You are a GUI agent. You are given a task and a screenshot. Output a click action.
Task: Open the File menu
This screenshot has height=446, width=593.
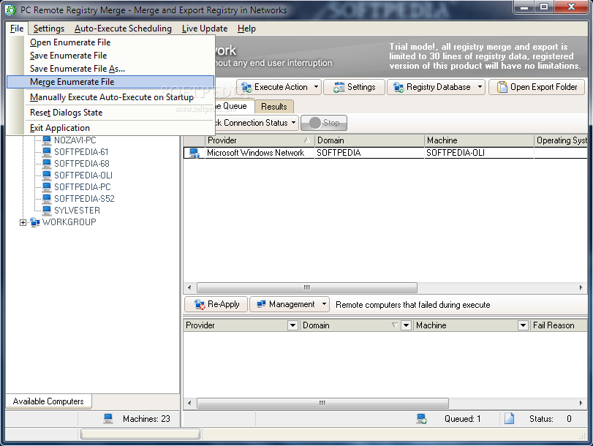pyautogui.click(x=17, y=29)
